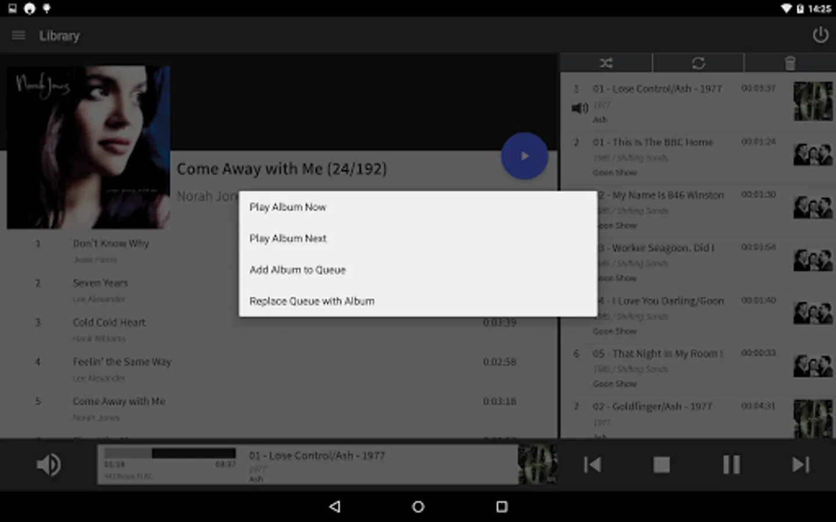Click the Wi-Fi status icon
The width and height of the screenshot is (836, 522).
tap(786, 8)
